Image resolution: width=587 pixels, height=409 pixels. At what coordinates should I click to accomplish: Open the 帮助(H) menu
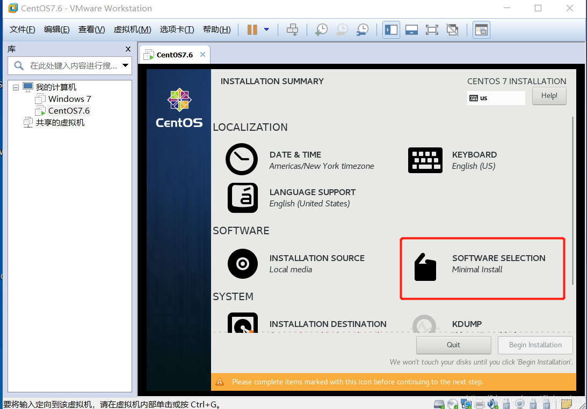pos(216,29)
